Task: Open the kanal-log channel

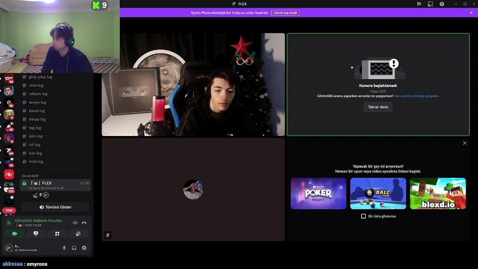Action: 55,111
